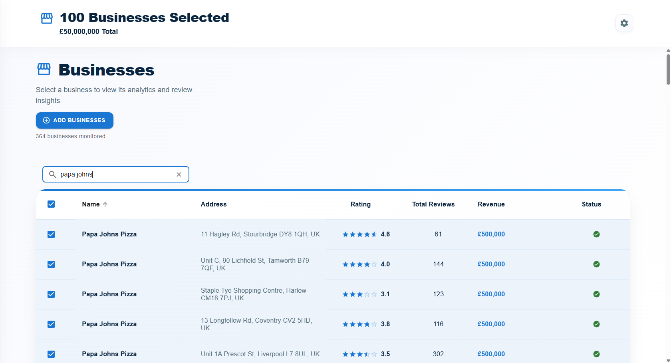Image resolution: width=671 pixels, height=363 pixels.
Task: Click total reviews value 302
Action: coord(439,354)
